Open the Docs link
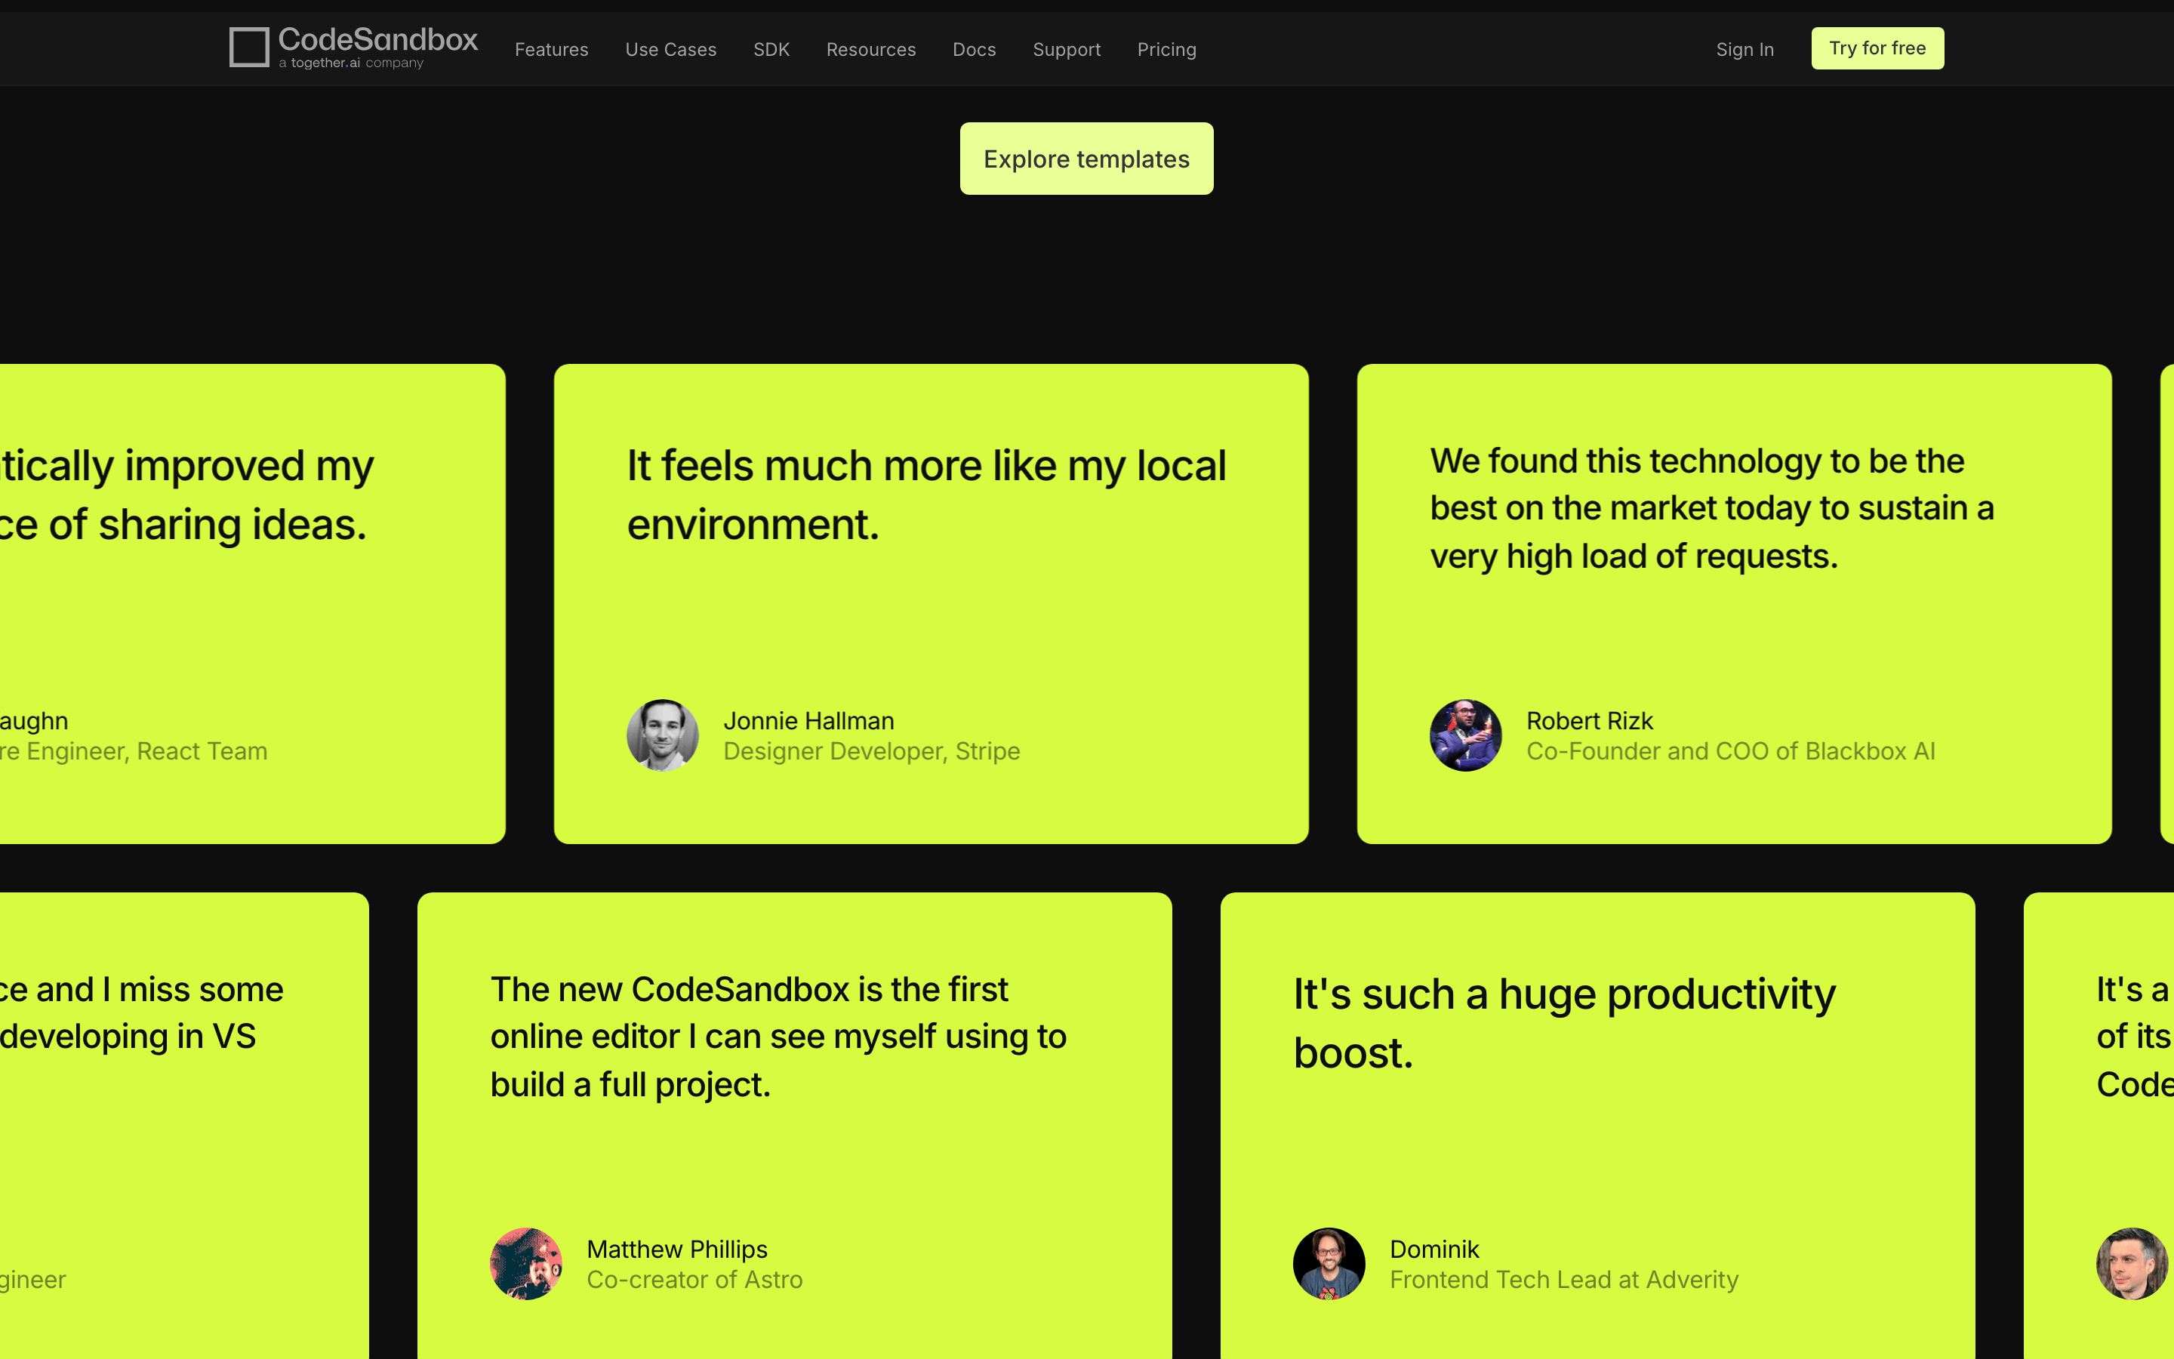 click(975, 49)
